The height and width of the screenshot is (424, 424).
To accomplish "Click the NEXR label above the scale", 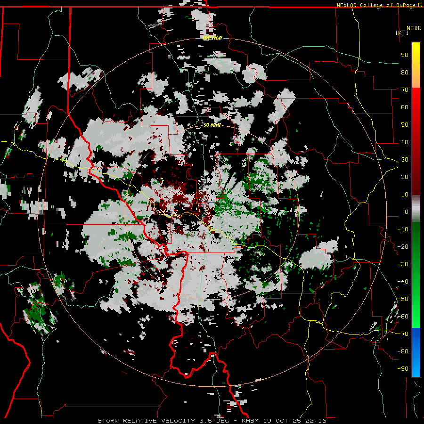I will (x=414, y=28).
